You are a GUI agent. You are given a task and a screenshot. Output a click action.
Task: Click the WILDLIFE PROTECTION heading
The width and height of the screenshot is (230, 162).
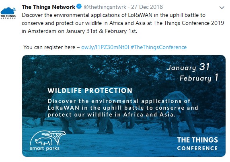pyautogui.click(x=90, y=90)
